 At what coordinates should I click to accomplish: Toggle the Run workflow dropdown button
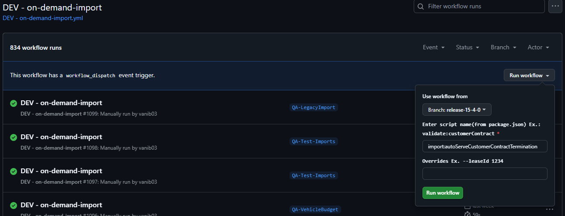(529, 75)
